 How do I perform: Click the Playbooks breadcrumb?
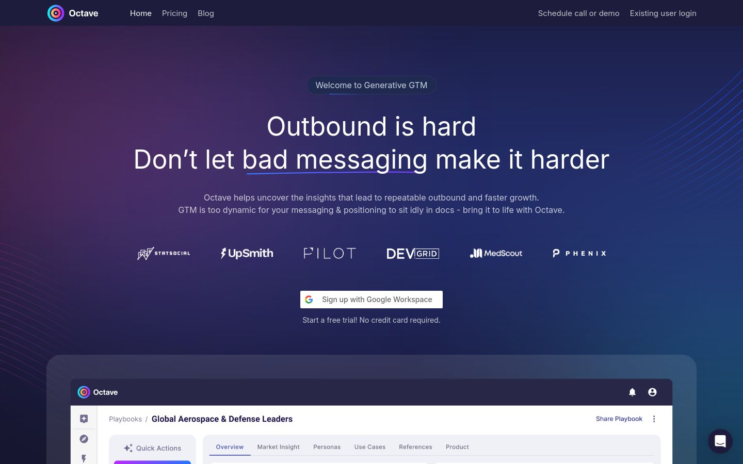(x=125, y=419)
